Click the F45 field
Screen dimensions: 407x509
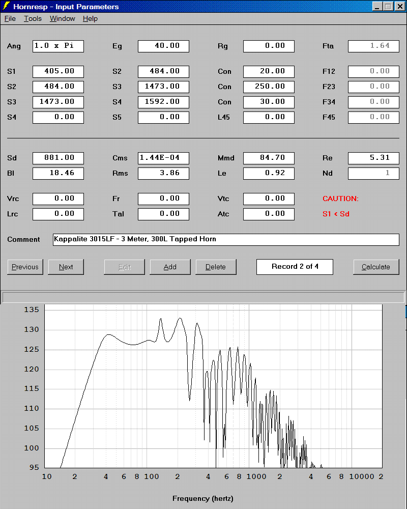point(373,117)
